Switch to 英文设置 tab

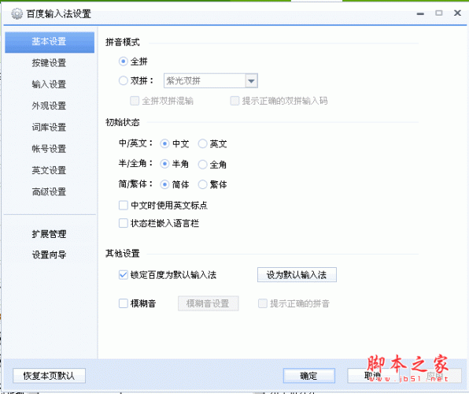50,170
